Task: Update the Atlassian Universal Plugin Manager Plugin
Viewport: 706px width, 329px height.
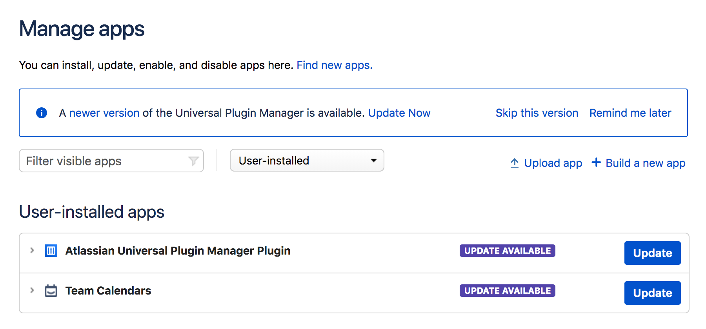Action: 653,253
